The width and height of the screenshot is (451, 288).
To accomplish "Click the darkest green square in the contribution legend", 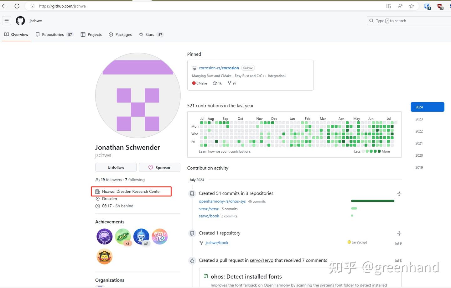I will pos(380,151).
